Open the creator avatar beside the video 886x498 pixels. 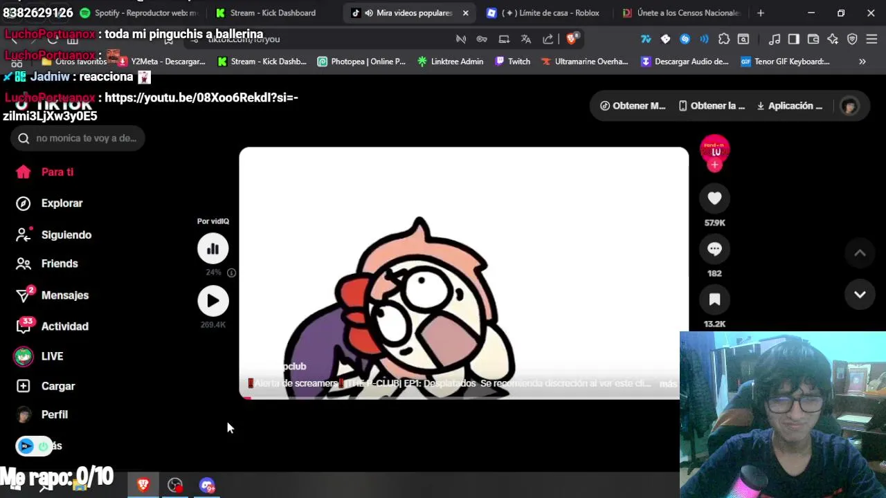tap(714, 149)
